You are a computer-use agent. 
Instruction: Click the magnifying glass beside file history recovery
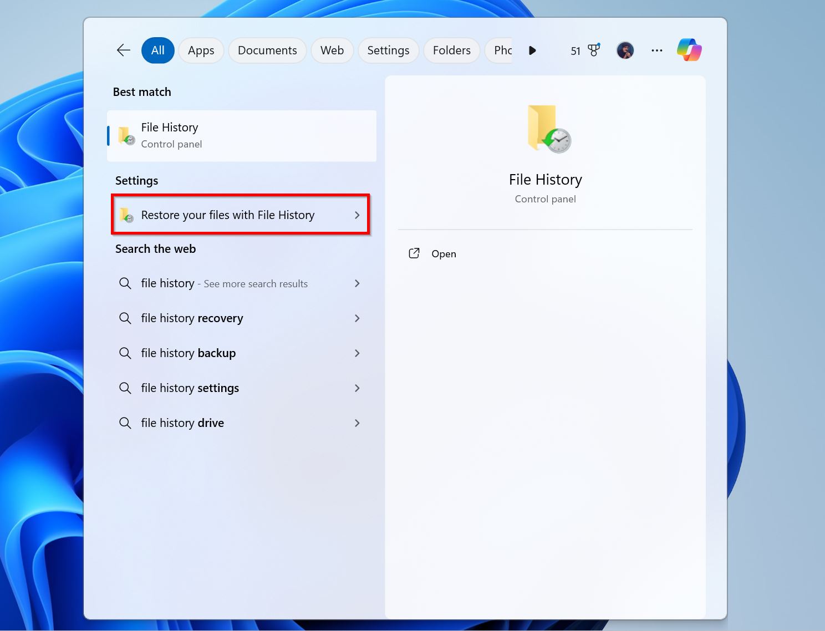pyautogui.click(x=125, y=318)
